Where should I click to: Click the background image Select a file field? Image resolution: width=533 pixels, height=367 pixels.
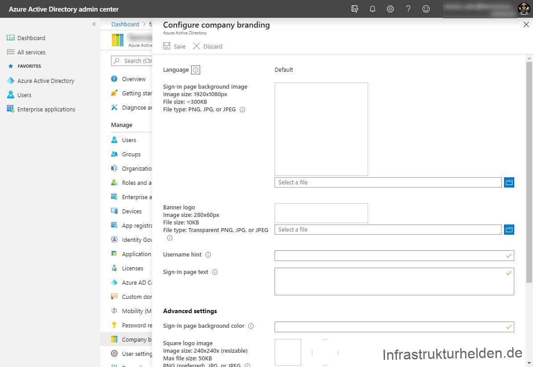[x=388, y=183]
